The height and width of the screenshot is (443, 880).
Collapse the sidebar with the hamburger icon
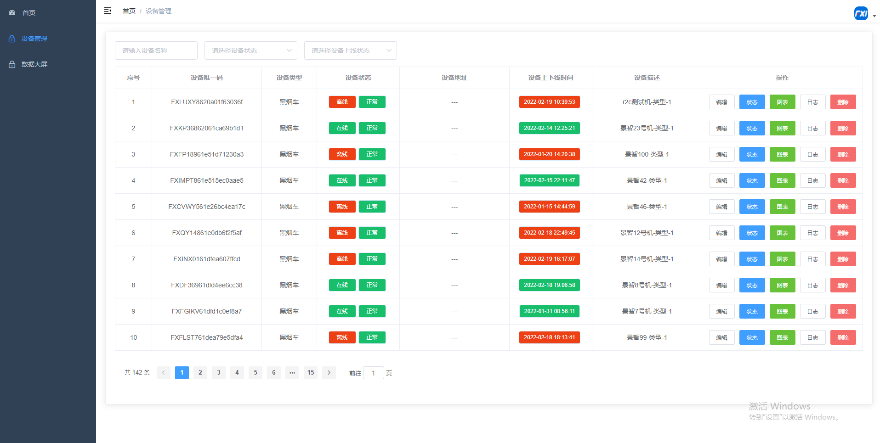108,11
